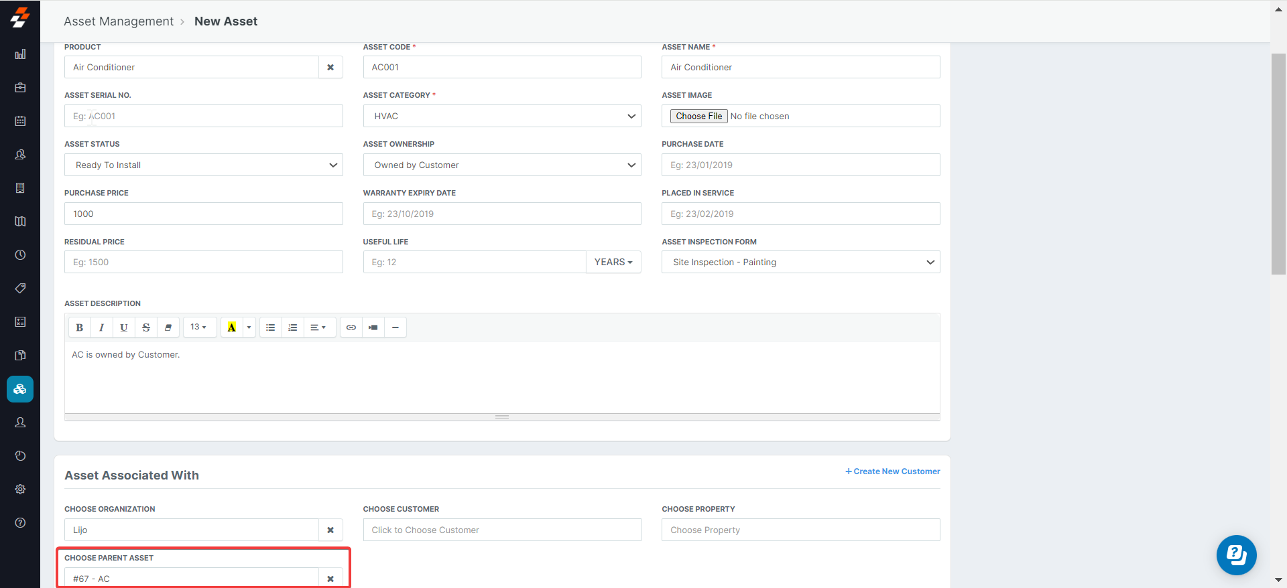The image size is (1287, 588).
Task: Click the strikethrough formatting button
Action: (146, 327)
